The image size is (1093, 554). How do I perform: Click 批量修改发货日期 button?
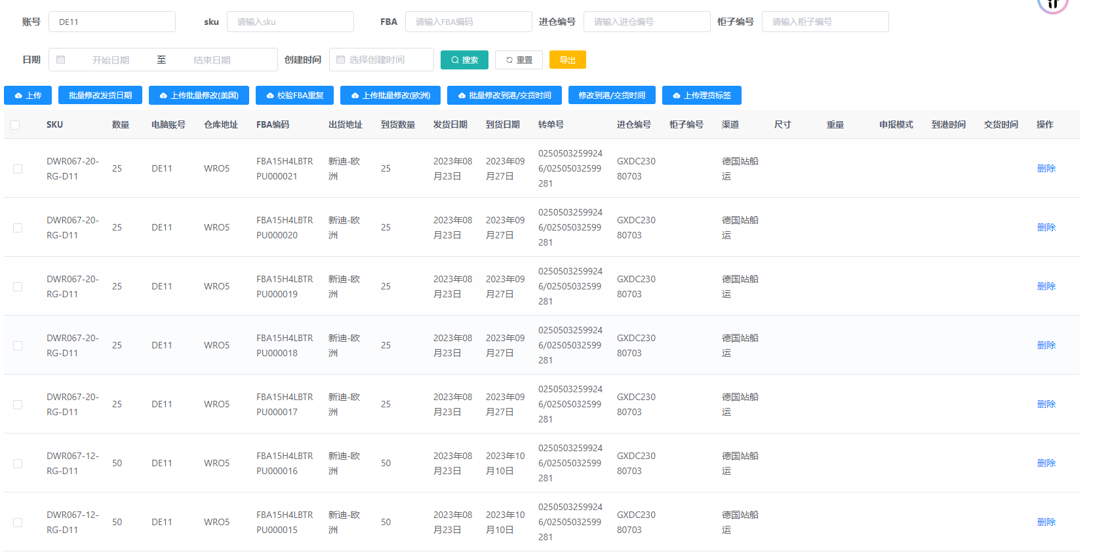tap(100, 96)
